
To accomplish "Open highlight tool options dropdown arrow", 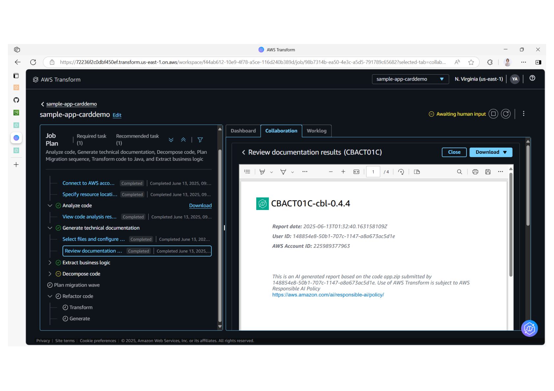I will coord(271,172).
